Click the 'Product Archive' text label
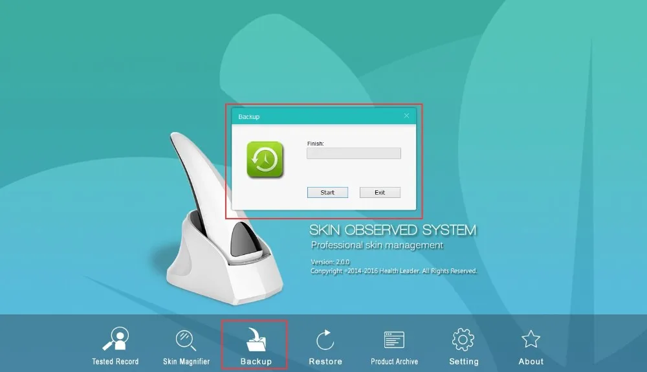 [x=395, y=362]
